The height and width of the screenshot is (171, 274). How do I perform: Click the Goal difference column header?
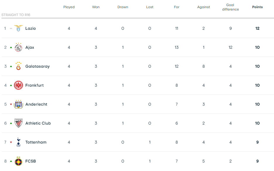pyautogui.click(x=230, y=7)
